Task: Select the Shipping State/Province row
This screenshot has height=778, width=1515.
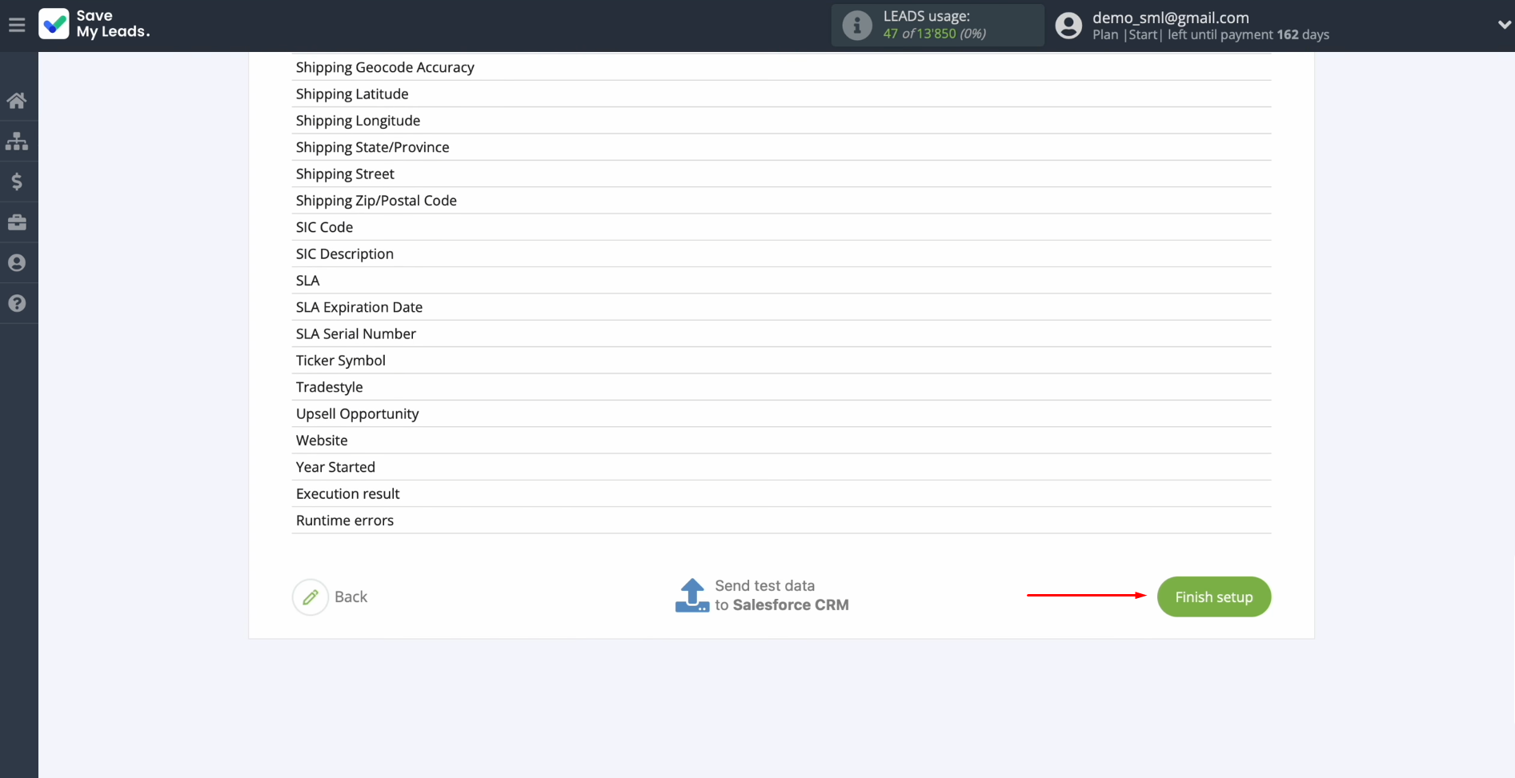Action: (781, 147)
